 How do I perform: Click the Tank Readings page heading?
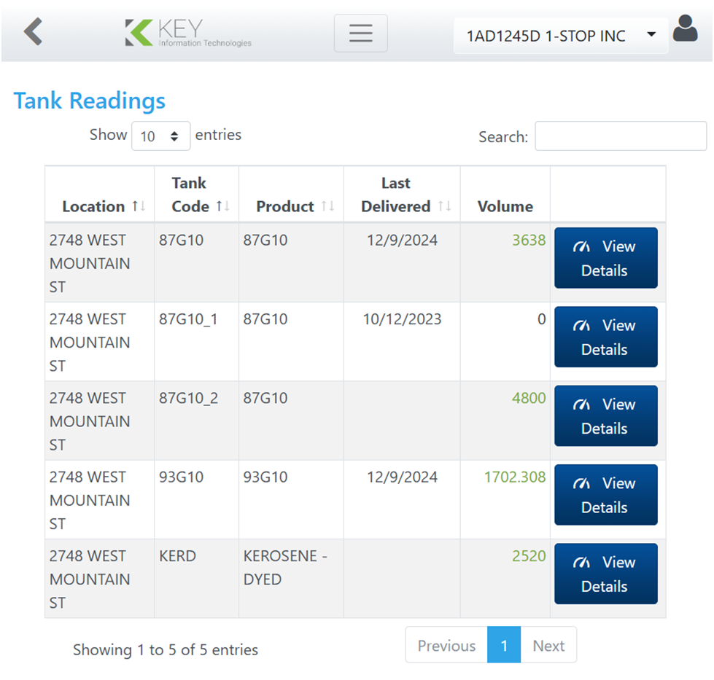click(x=90, y=101)
